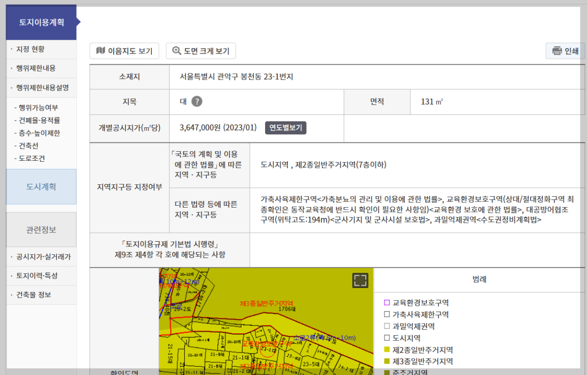This screenshot has width=587, height=375.
Task: Click 도시지역, 제2종일반주거지역(7층이하) zoning text
Action: (x=324, y=165)
